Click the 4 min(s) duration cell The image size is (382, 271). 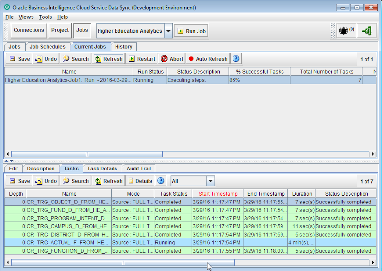point(301,242)
